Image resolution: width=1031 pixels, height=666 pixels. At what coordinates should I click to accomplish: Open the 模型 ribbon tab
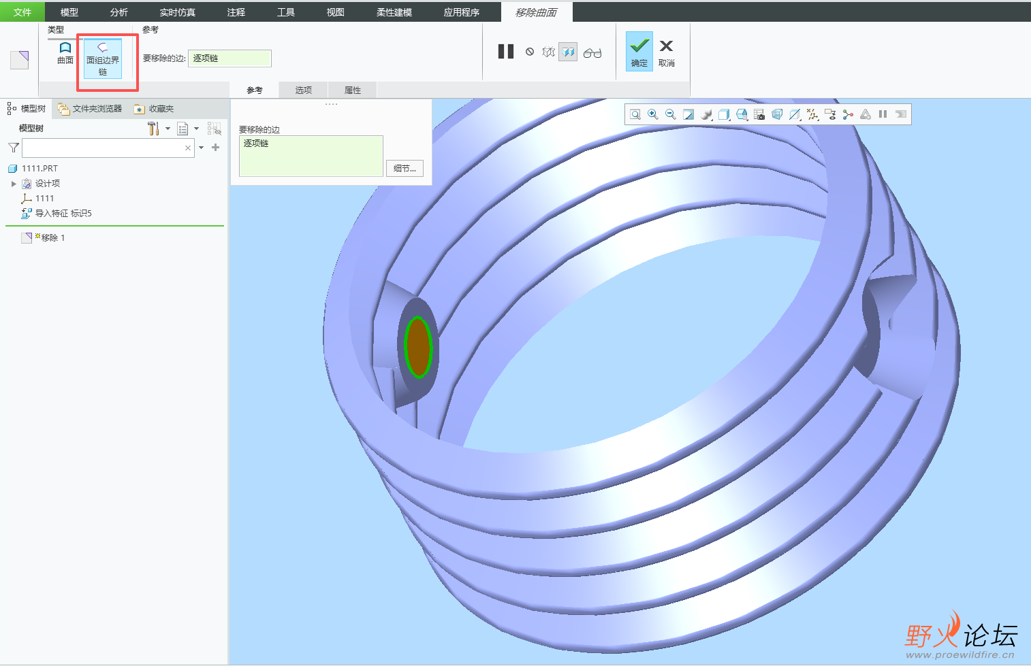69,12
